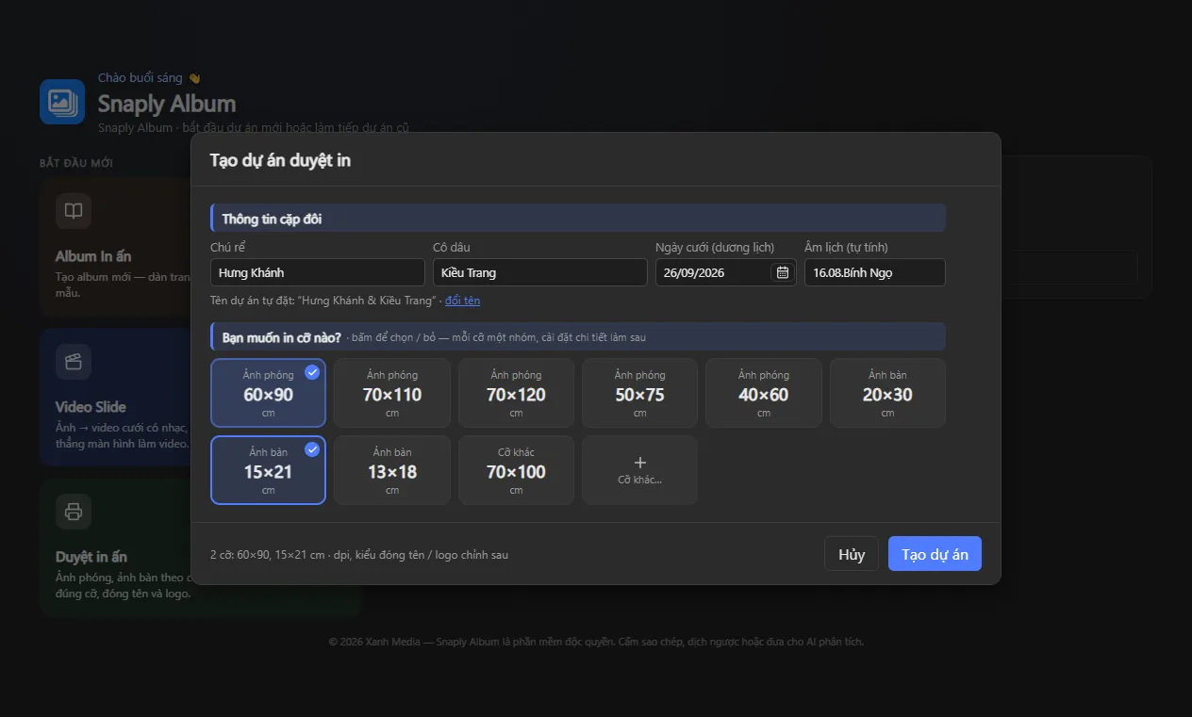Click the Album in ấn book icon
The height and width of the screenshot is (717, 1192).
tap(74, 211)
